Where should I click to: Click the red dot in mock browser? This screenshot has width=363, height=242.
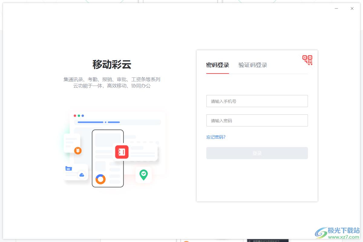[x=75, y=116]
